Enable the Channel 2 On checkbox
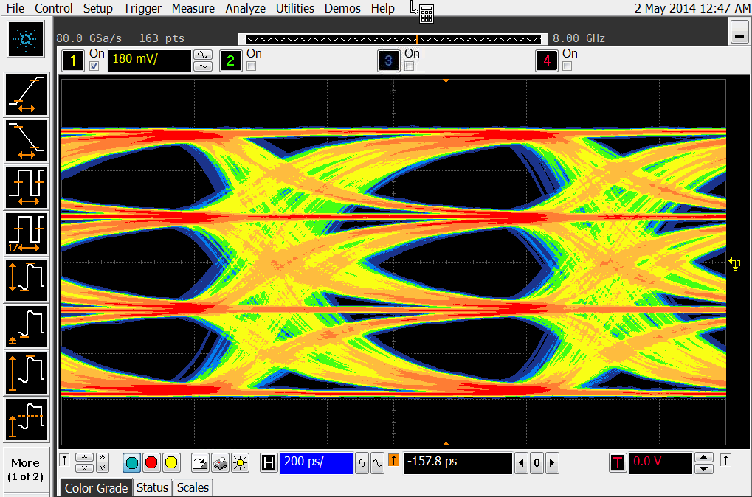The width and height of the screenshot is (752, 497). click(x=251, y=66)
